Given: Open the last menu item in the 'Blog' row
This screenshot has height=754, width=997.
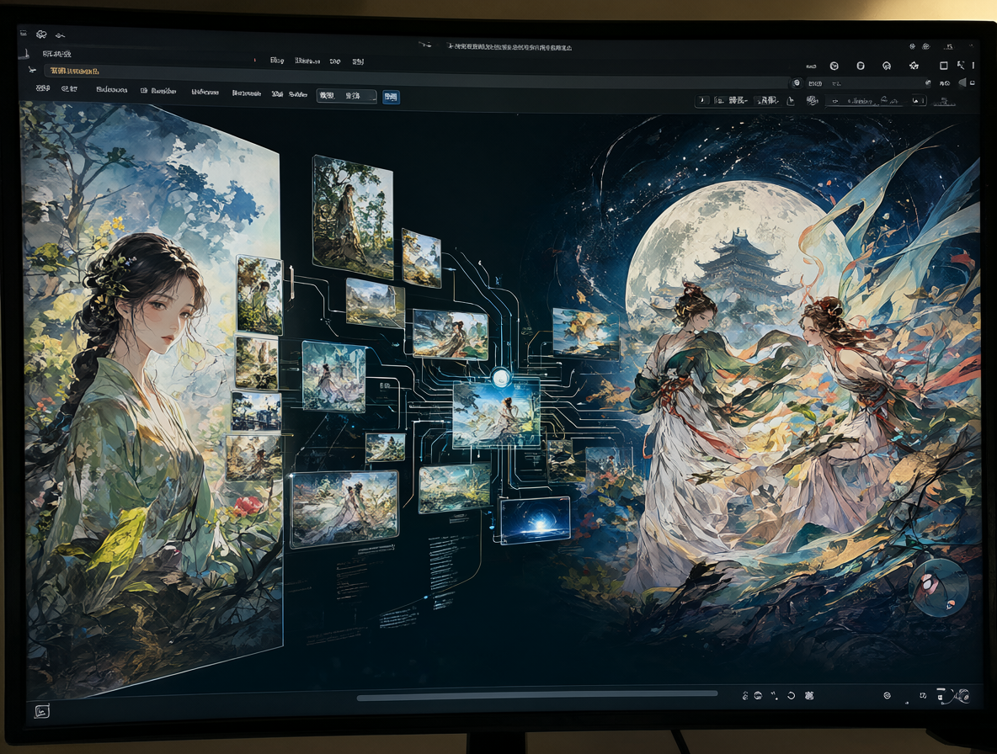Looking at the screenshot, I should (358, 61).
